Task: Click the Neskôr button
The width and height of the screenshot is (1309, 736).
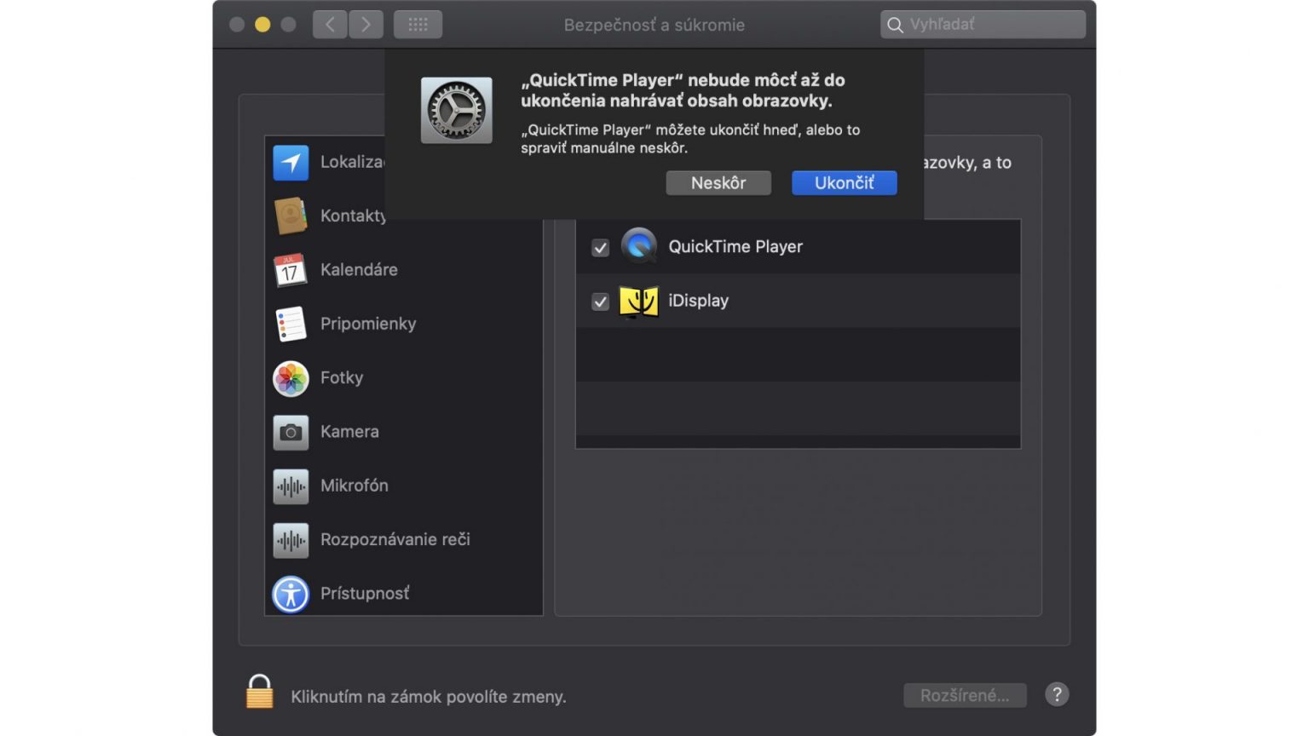Action: coord(718,182)
